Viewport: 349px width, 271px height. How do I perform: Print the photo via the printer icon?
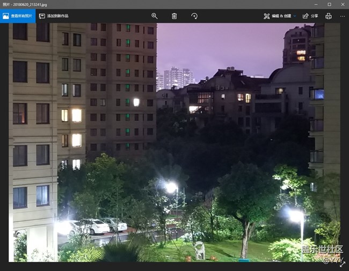pyautogui.click(x=329, y=16)
